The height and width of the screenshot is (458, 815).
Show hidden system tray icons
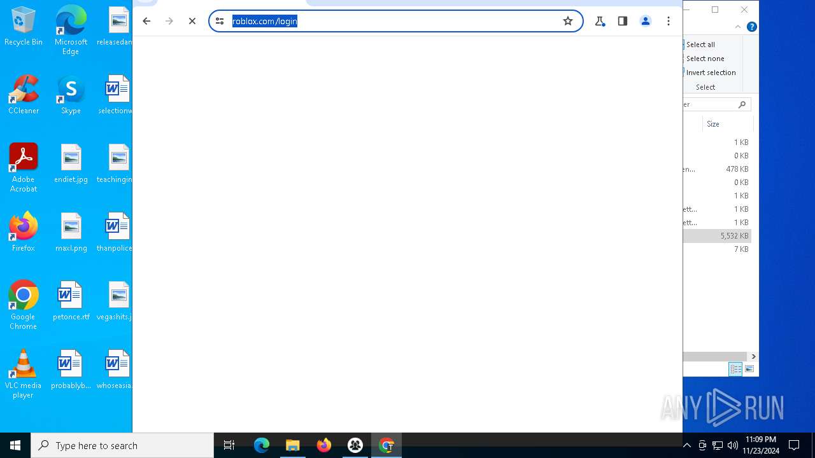pos(686,445)
